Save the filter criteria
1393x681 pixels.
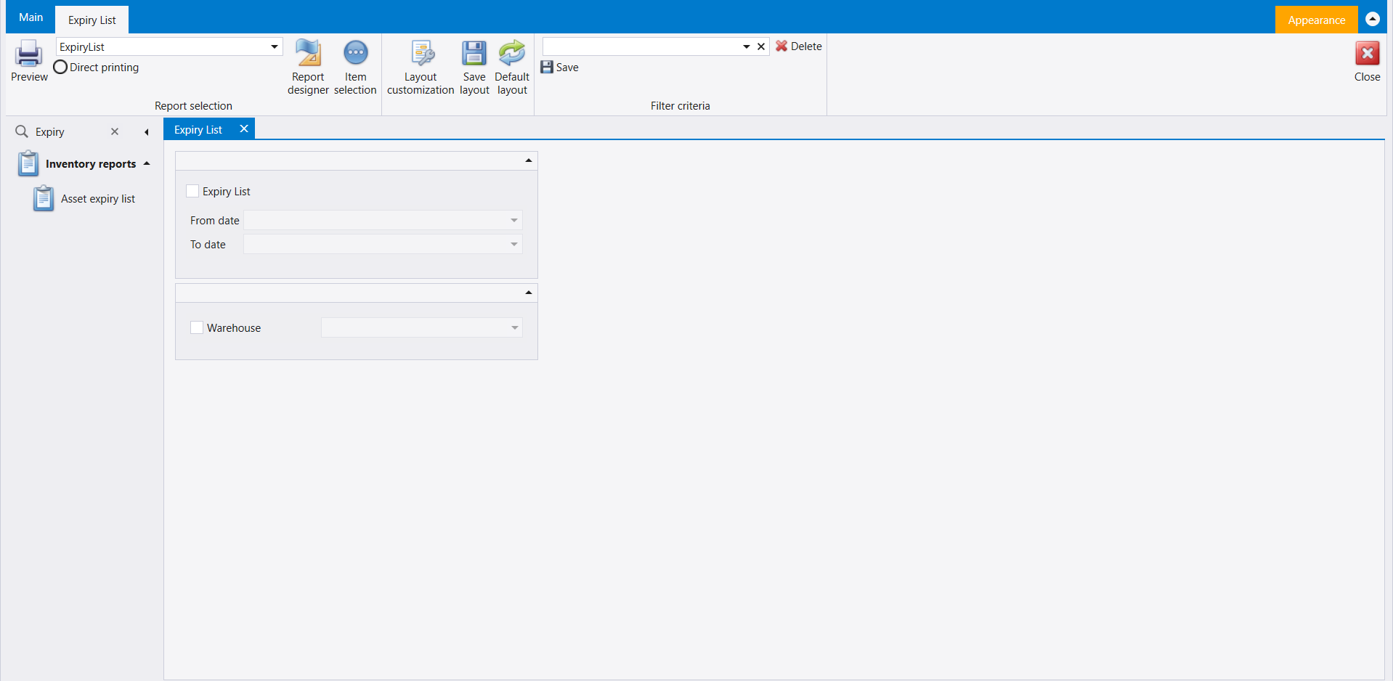pos(559,68)
